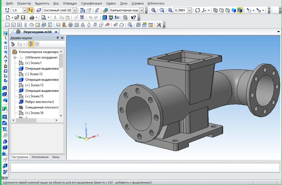Click the Rebuild model refresh icon

tap(138, 25)
